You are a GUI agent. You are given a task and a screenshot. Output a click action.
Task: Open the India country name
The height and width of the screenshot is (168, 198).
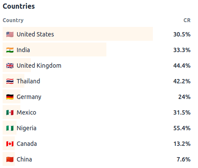(23, 50)
